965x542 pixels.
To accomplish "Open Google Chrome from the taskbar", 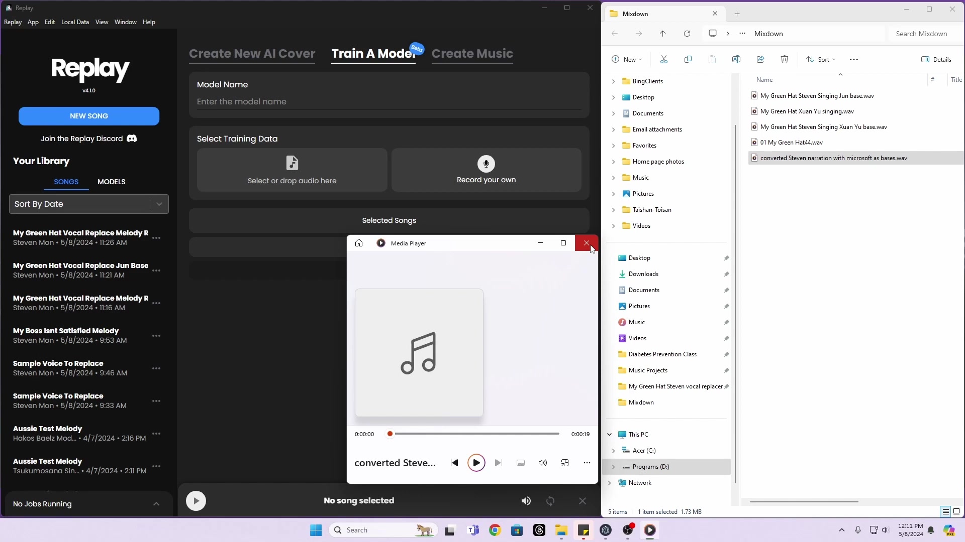I will (x=495, y=530).
